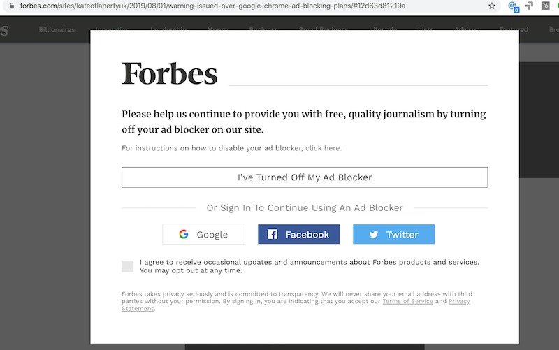Image resolution: width=559 pixels, height=350 pixels.
Task: Open the click here instructions link
Action: click(323, 148)
